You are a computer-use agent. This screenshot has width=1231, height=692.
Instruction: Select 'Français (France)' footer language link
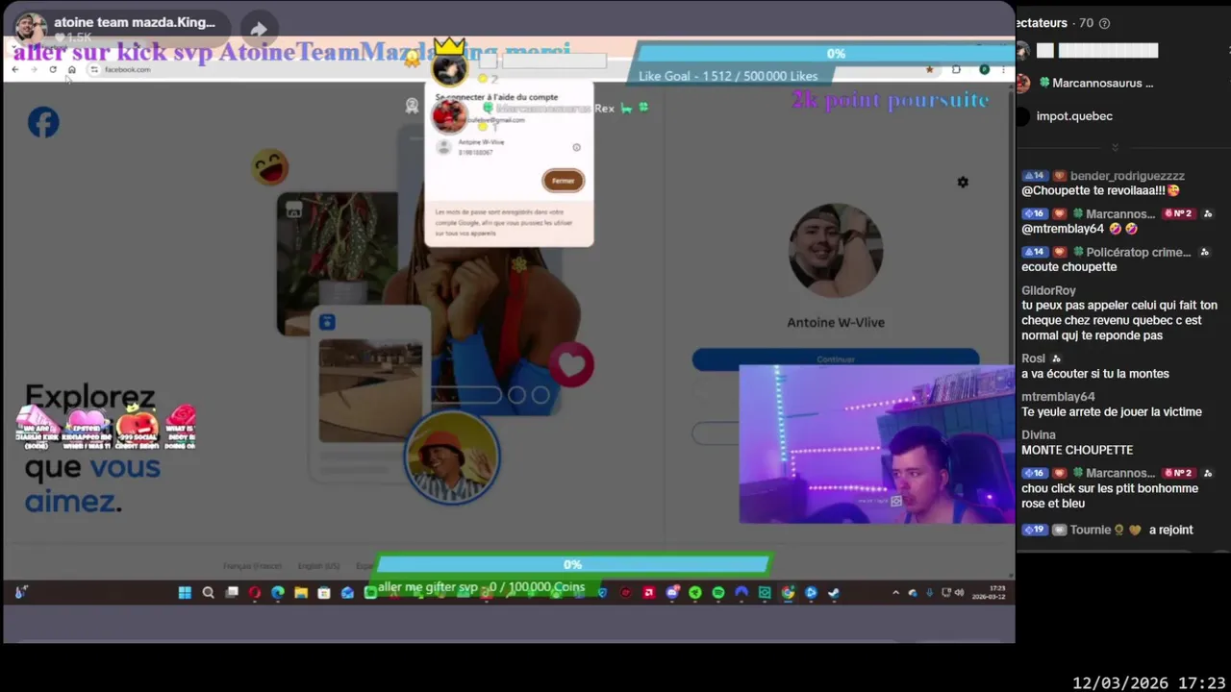click(252, 566)
